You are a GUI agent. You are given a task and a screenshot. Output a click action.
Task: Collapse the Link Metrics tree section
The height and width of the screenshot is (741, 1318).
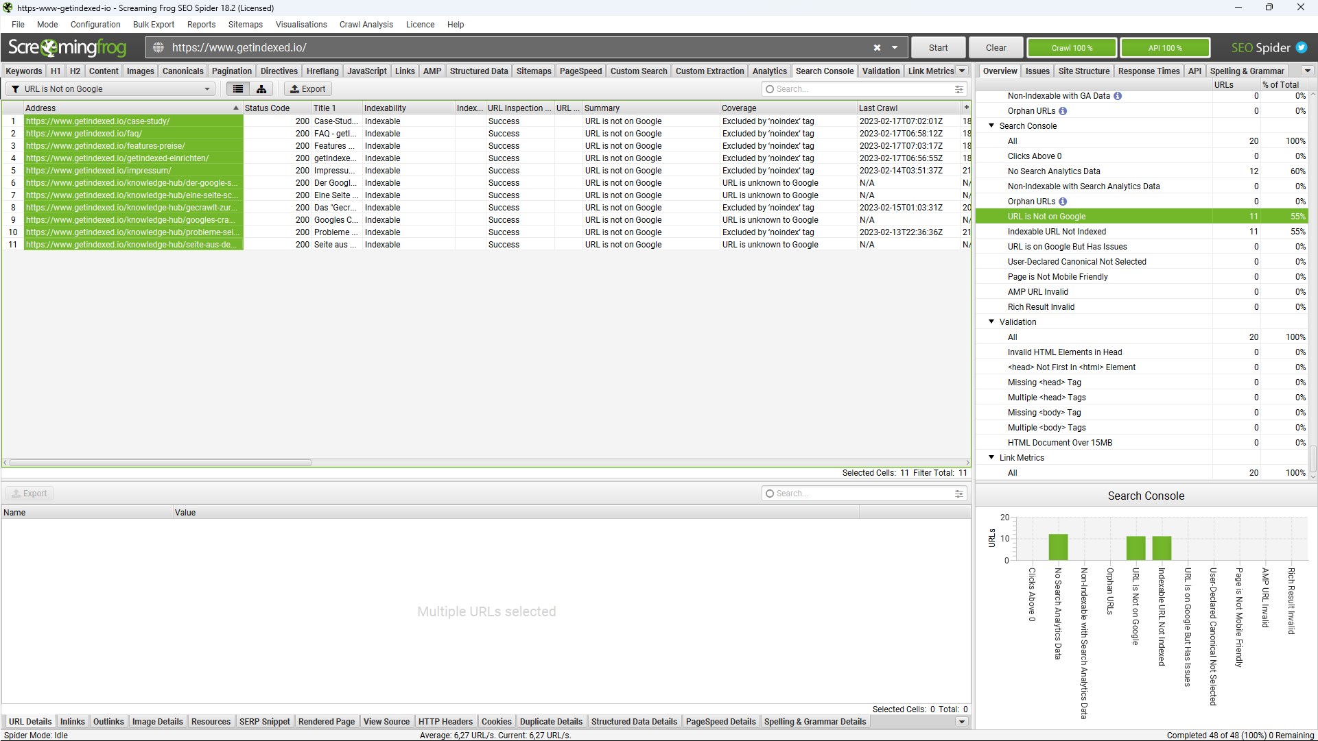coord(991,458)
